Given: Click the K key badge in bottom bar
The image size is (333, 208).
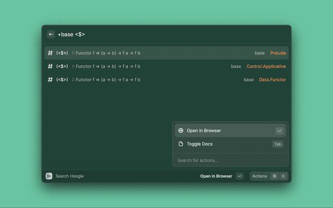Looking at the screenshot, I should tap(283, 176).
